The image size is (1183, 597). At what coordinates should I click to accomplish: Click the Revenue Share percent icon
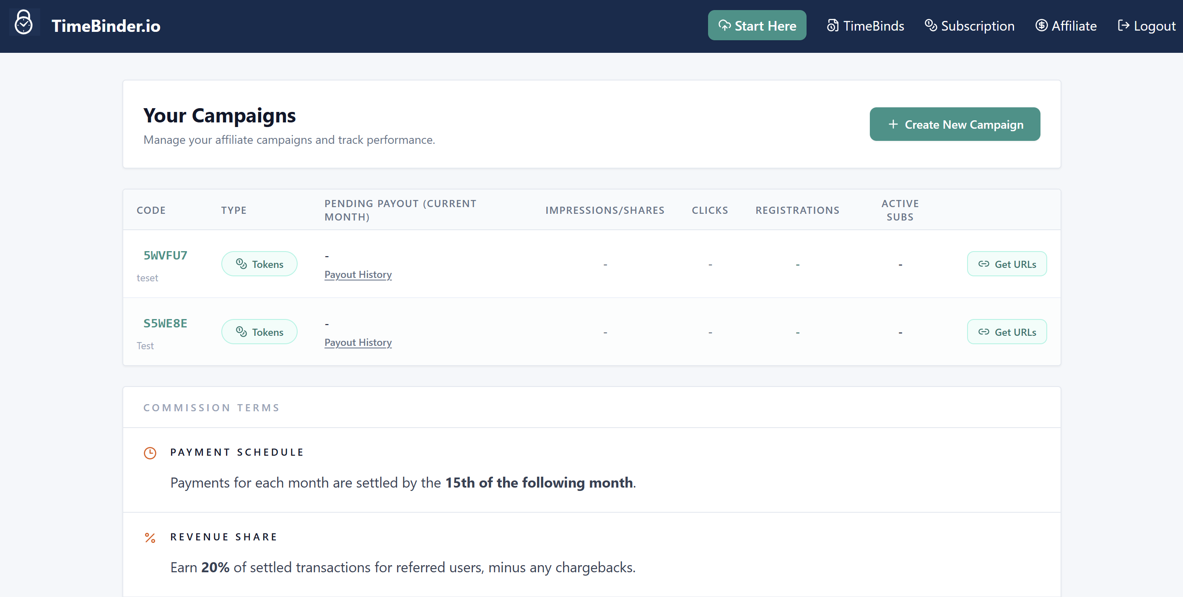coord(150,538)
